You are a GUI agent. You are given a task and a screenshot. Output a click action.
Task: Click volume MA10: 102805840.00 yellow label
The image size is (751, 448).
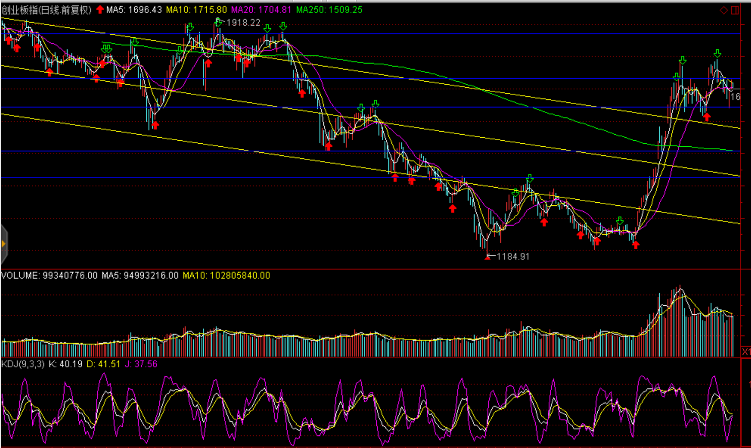(226, 275)
